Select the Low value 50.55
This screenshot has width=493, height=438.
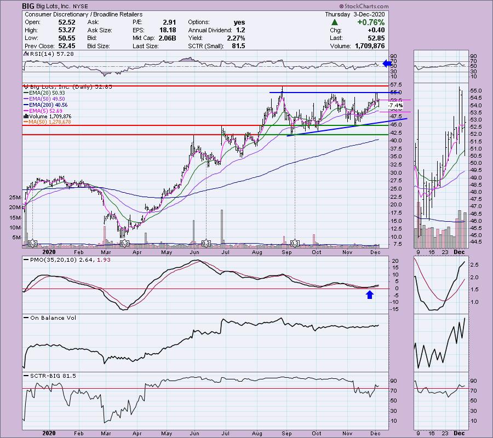click(67, 38)
